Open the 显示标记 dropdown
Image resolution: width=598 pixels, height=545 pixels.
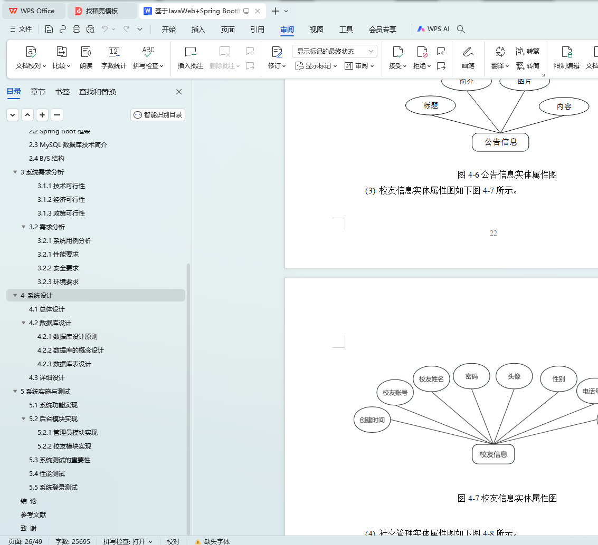[316, 66]
